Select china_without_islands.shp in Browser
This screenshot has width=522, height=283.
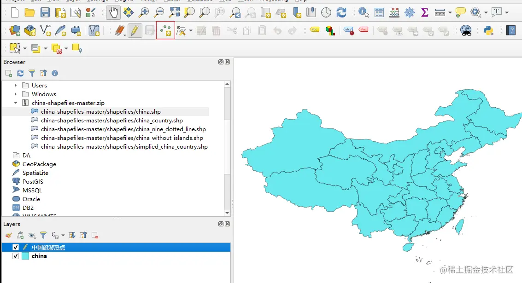pos(122,138)
